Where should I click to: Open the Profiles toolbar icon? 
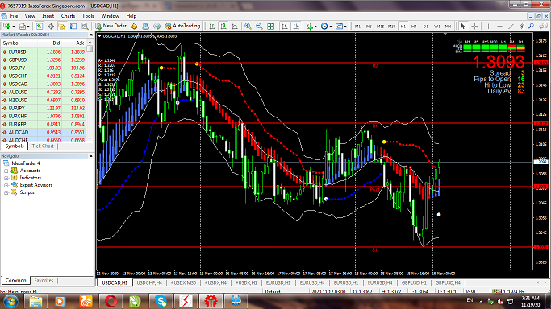(x=22, y=26)
